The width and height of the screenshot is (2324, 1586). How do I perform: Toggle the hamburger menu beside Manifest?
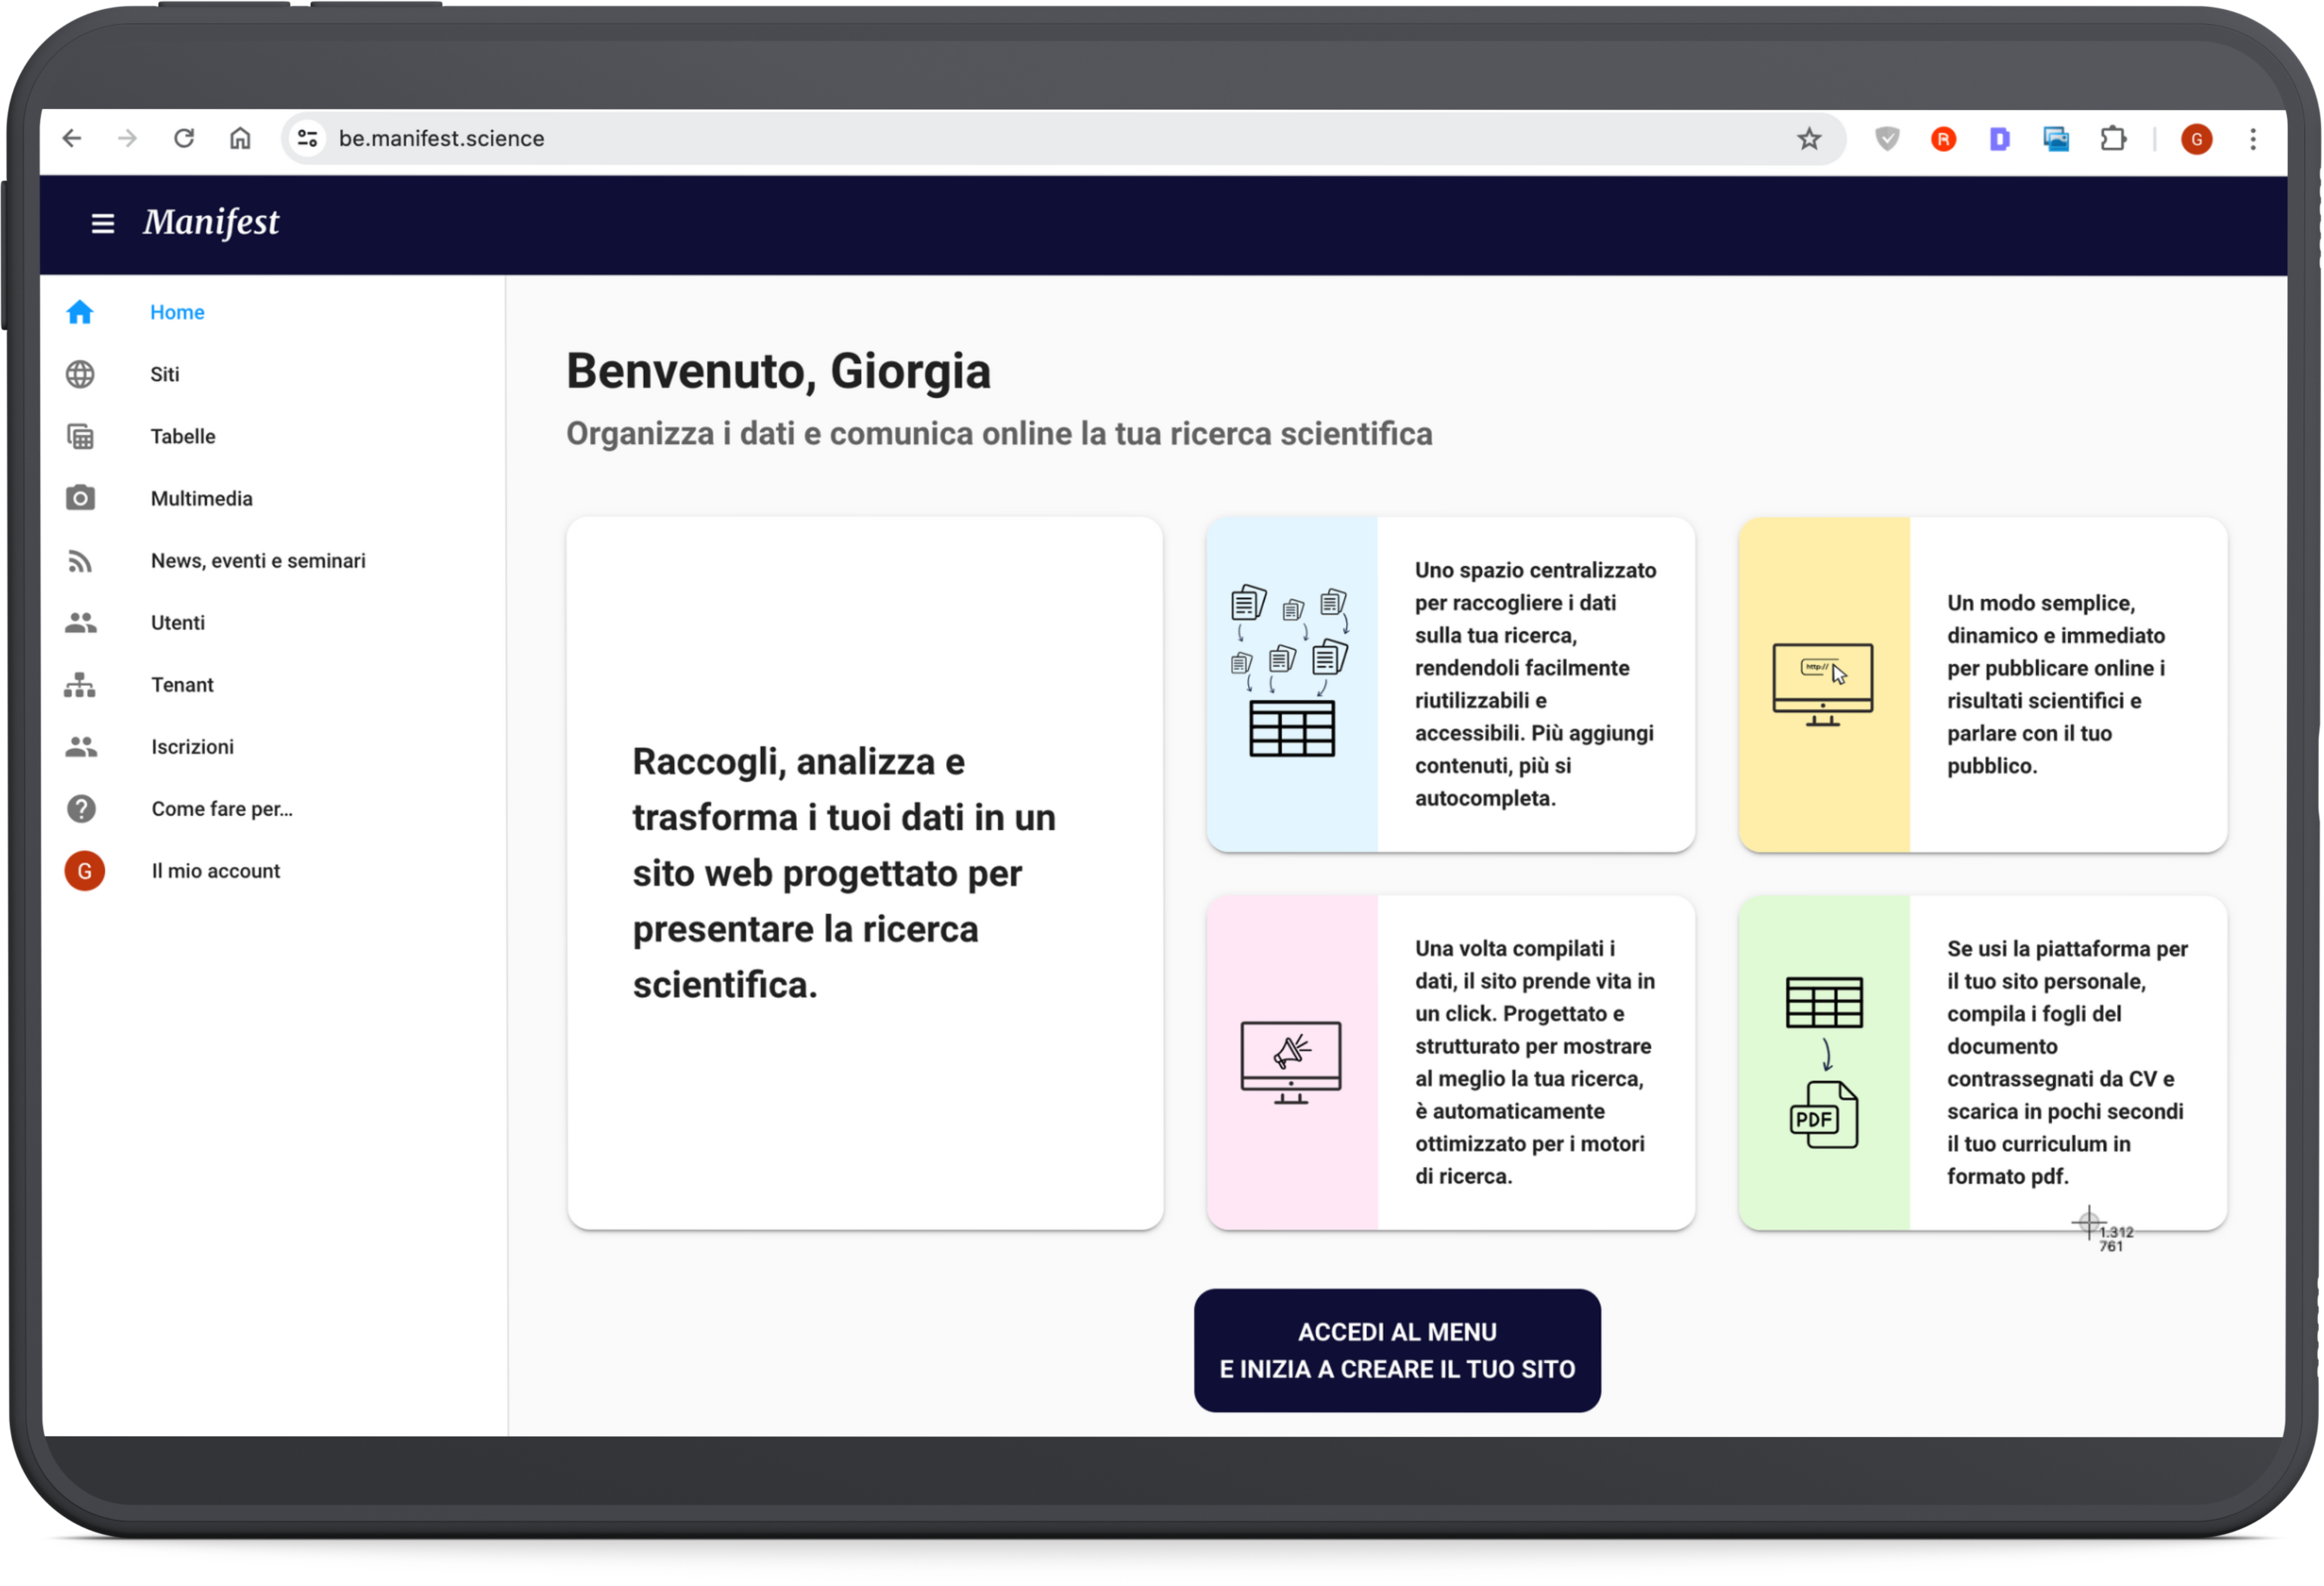point(103,223)
